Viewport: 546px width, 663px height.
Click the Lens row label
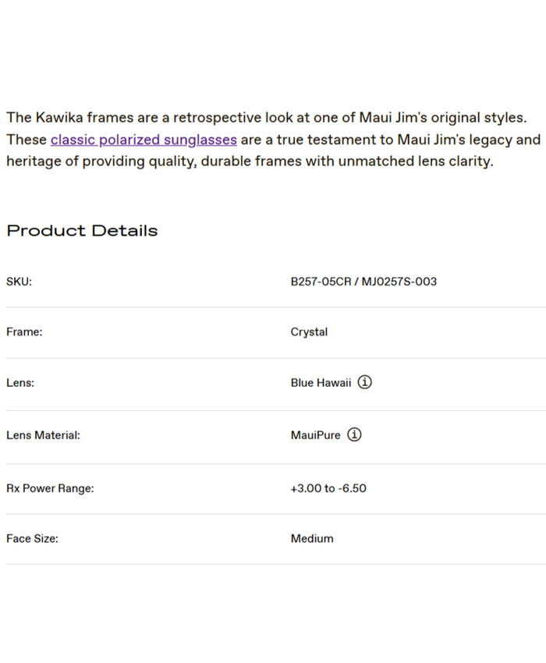pyautogui.click(x=20, y=383)
